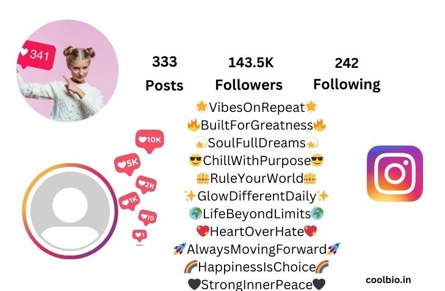This screenshot has height=291, width=445.
Task: Click the 5K likes heart bubble
Action: pyautogui.click(x=128, y=164)
